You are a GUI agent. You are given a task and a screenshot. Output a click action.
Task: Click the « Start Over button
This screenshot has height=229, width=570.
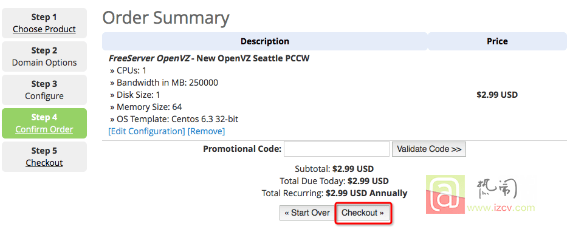click(308, 213)
